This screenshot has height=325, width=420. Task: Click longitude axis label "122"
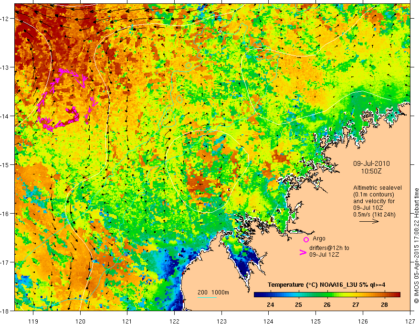click(x=174, y=321)
